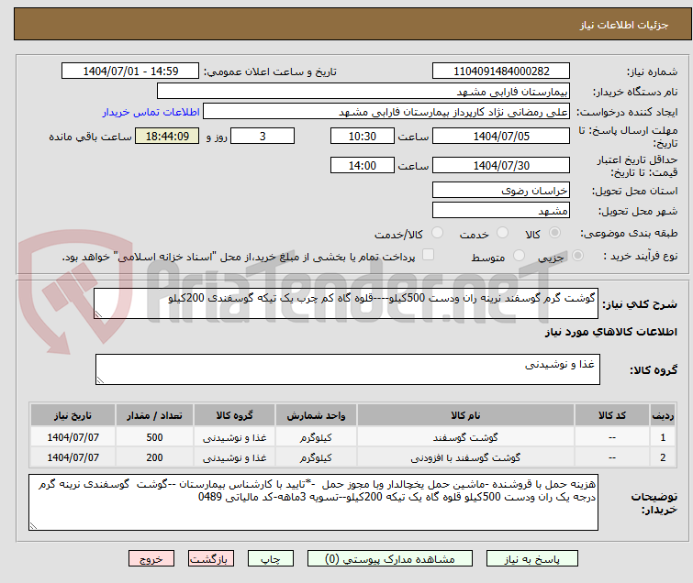Click the گوشت گوسفند با افزودنی cell
This screenshot has width=693, height=583.
[x=466, y=457]
